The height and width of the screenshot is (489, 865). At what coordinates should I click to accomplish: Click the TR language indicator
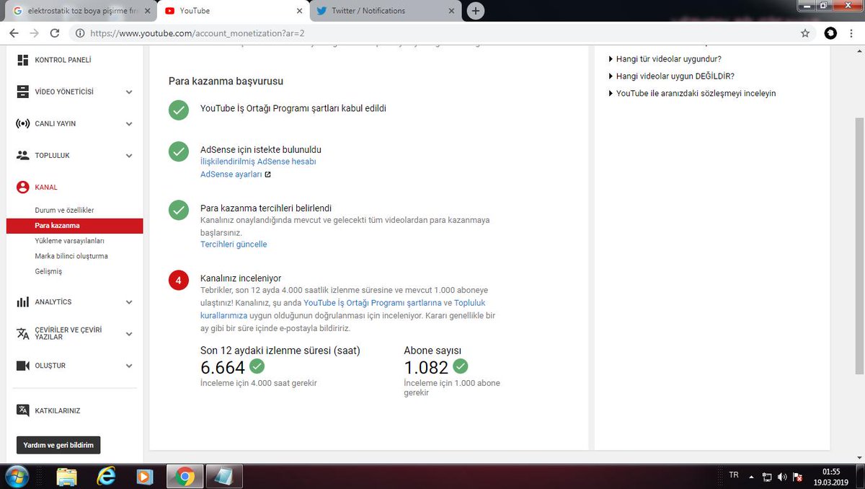[734, 475]
